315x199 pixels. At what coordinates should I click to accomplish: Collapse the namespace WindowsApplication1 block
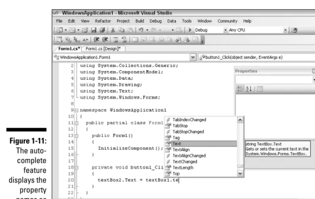[77, 110]
